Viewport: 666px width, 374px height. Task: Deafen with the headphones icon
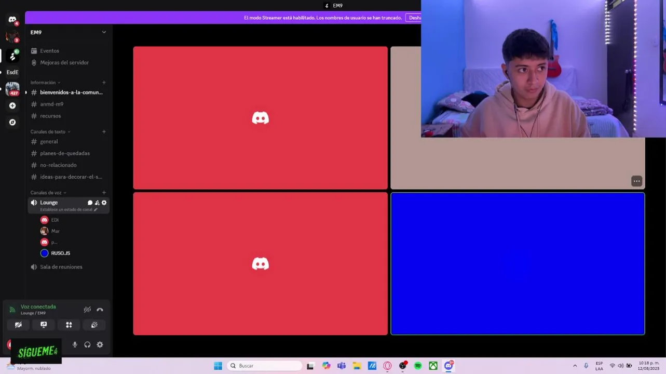(87, 344)
